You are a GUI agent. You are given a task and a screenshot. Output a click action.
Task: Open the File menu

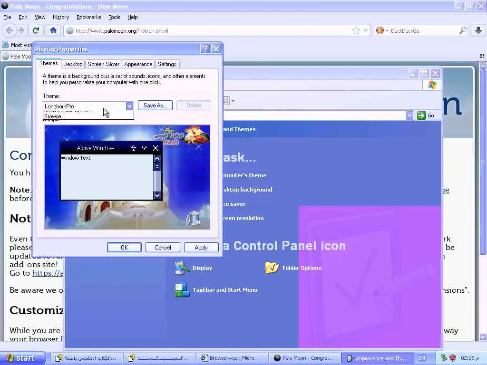tap(7, 17)
